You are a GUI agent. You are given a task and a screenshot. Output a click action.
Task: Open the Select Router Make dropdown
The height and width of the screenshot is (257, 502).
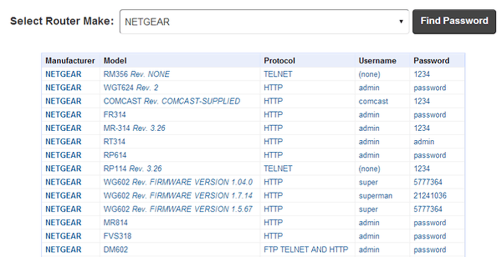coord(264,22)
